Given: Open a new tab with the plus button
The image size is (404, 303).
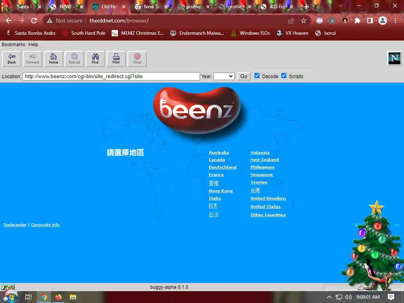Looking at the screenshot, I should pyautogui.click(x=306, y=7).
